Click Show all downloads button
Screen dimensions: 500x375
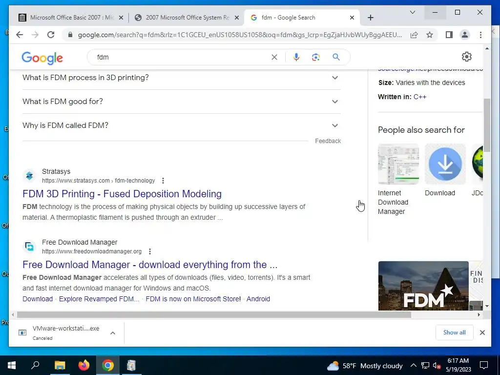455,333
